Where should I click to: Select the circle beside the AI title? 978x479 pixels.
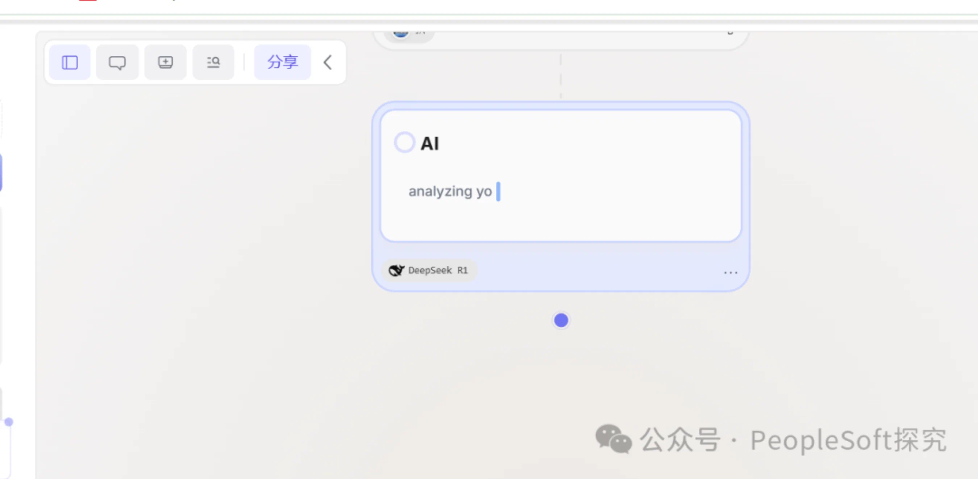(404, 143)
